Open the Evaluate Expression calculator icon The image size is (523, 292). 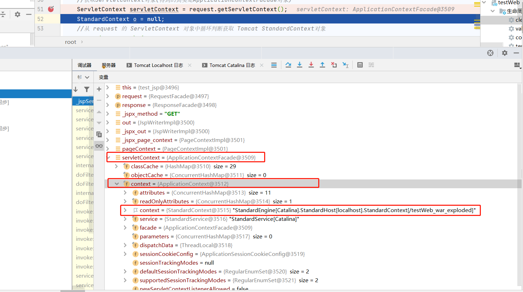pos(360,65)
